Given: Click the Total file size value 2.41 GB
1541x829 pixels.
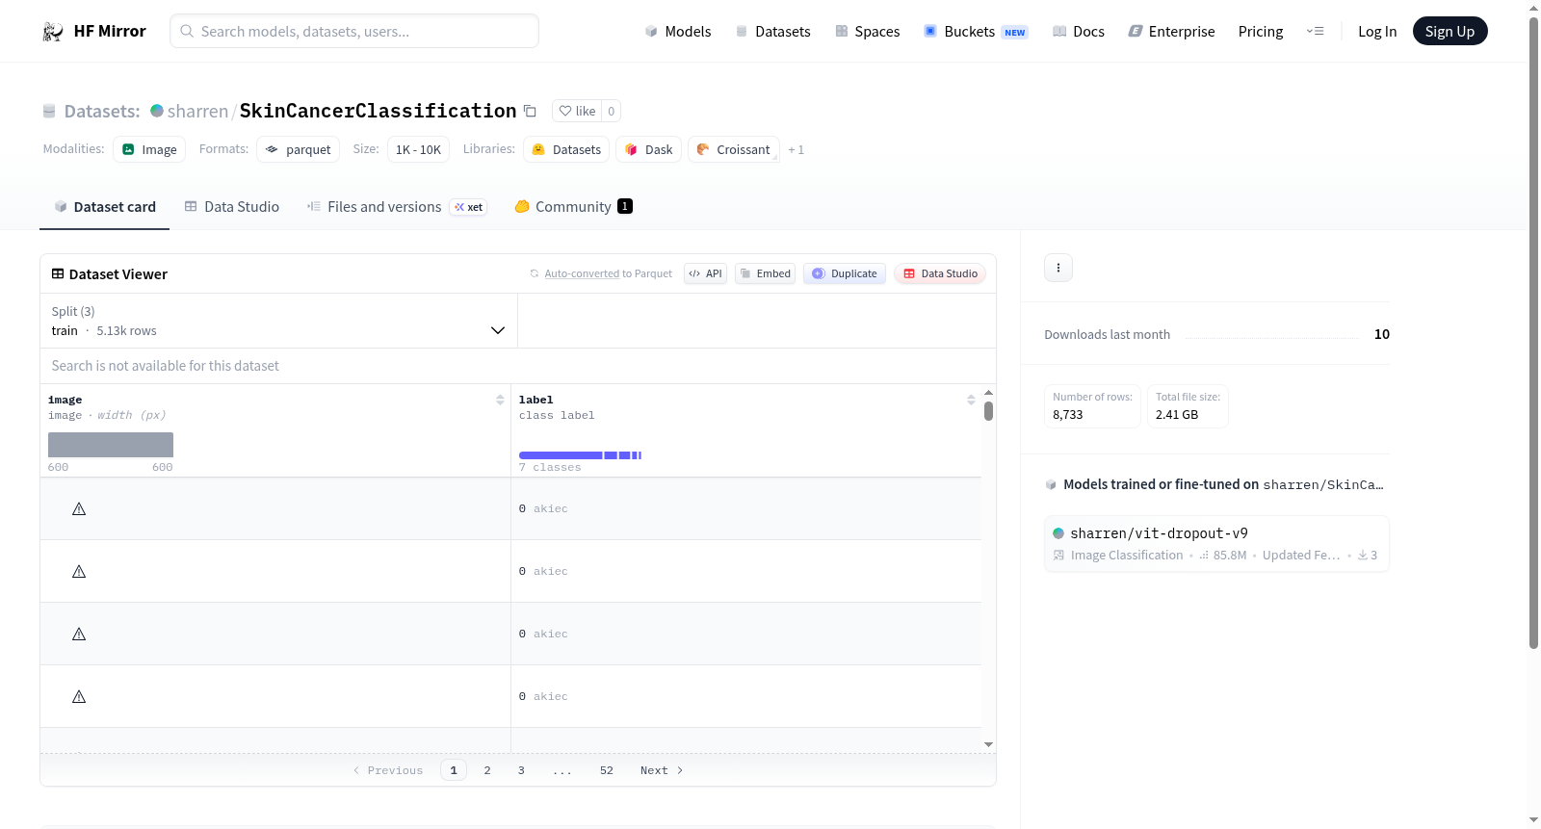Looking at the screenshot, I should click(x=1177, y=415).
